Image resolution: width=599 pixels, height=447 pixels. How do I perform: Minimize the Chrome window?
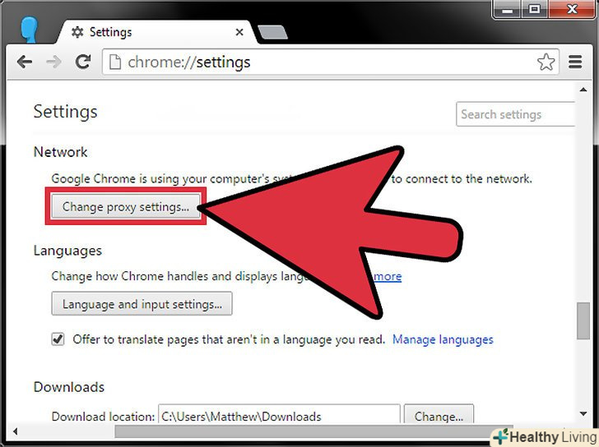[507, 9]
